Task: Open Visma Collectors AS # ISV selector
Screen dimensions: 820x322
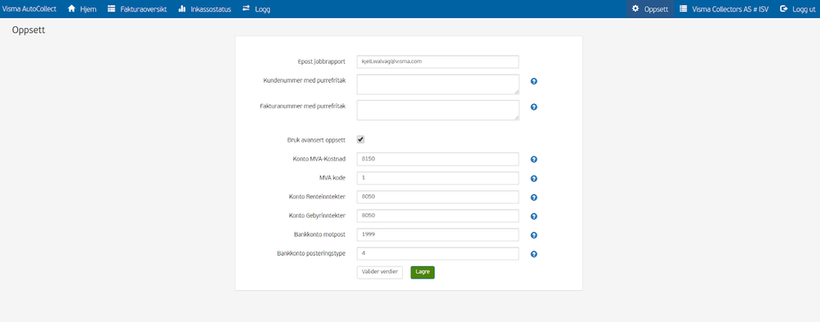Action: pos(724,9)
